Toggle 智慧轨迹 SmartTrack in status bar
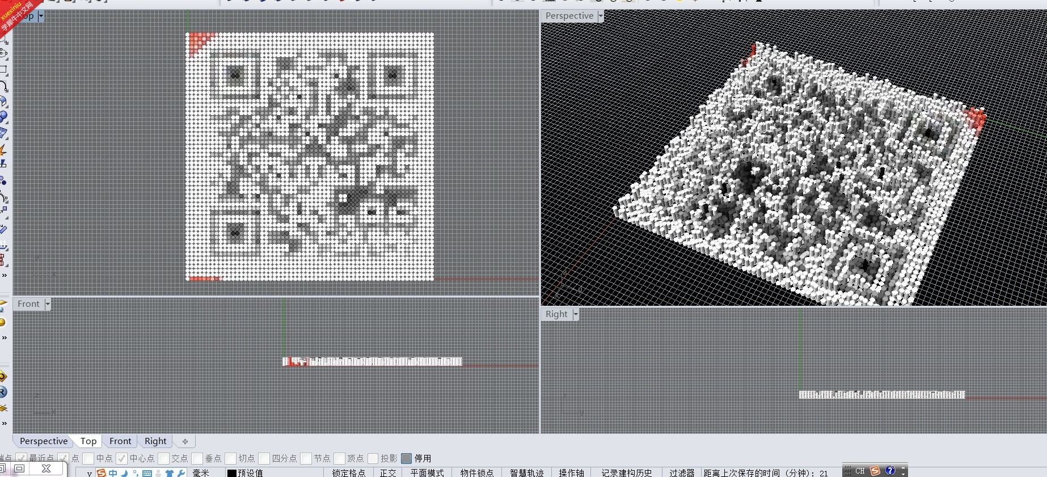The image size is (1047, 477). [527, 473]
